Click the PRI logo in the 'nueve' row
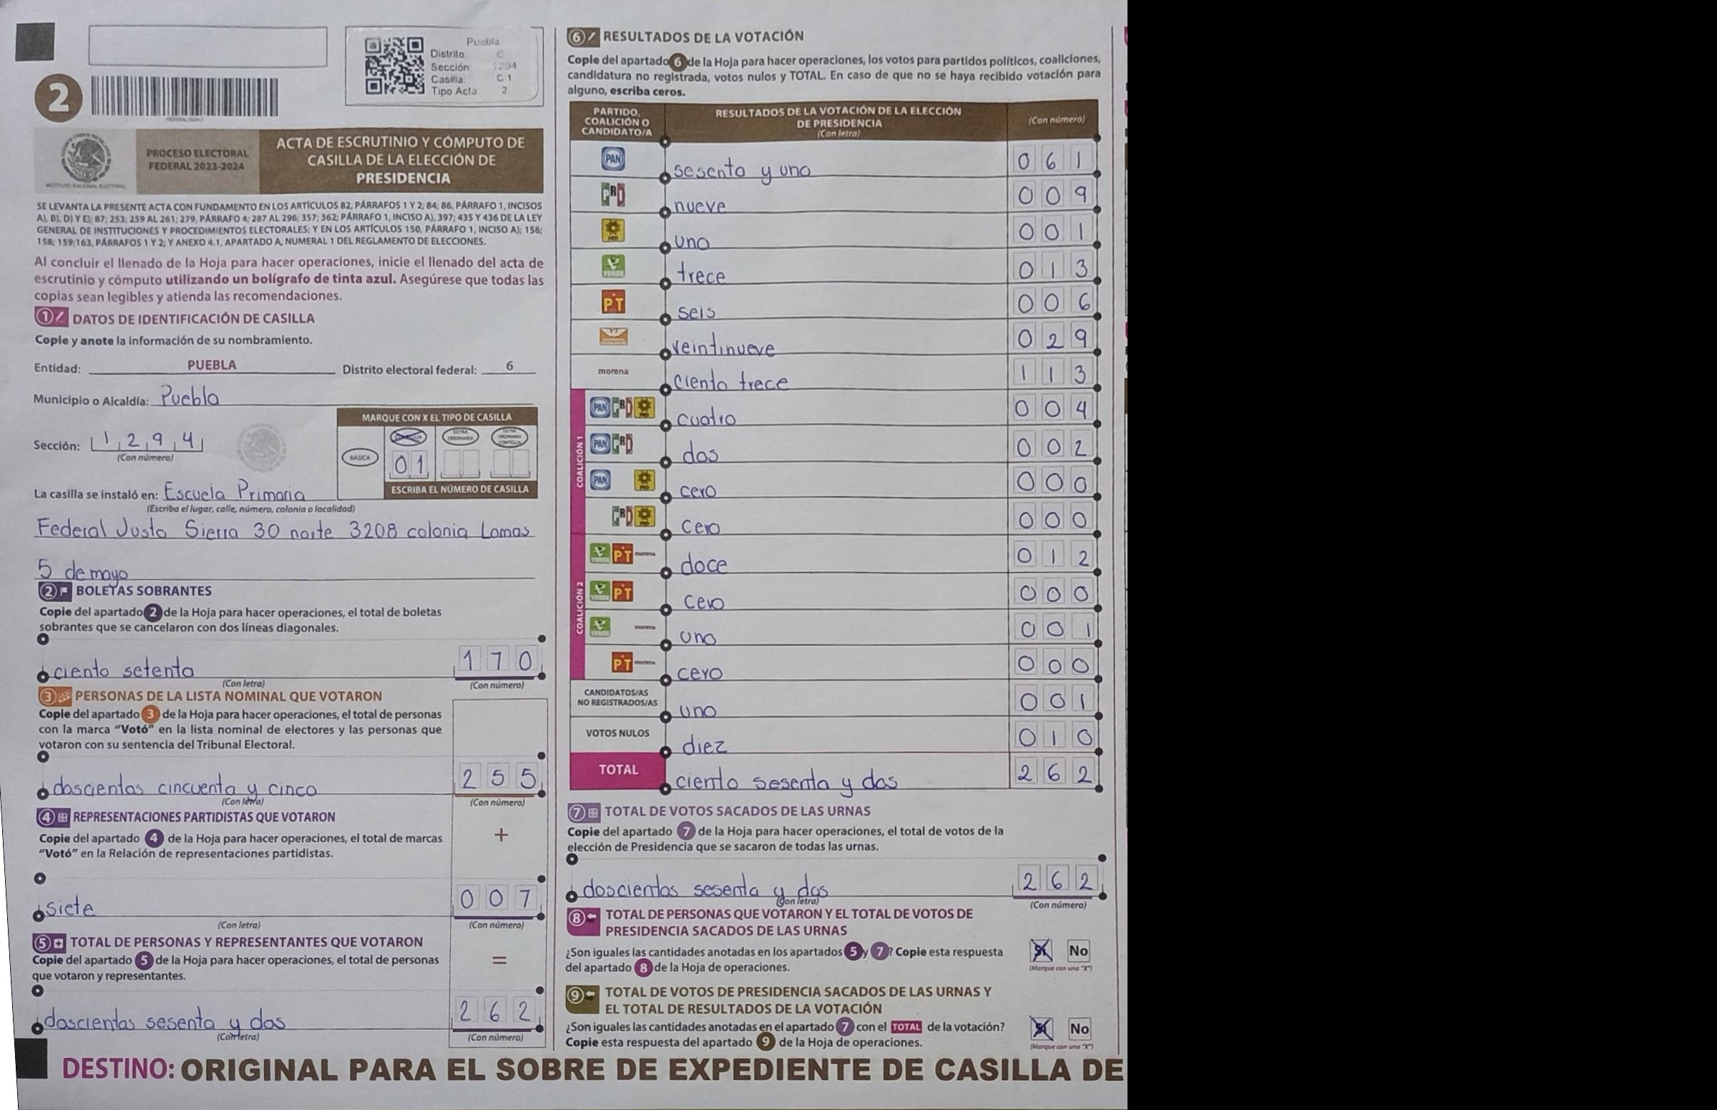Screen dimensions: 1717x1110 click(613, 195)
